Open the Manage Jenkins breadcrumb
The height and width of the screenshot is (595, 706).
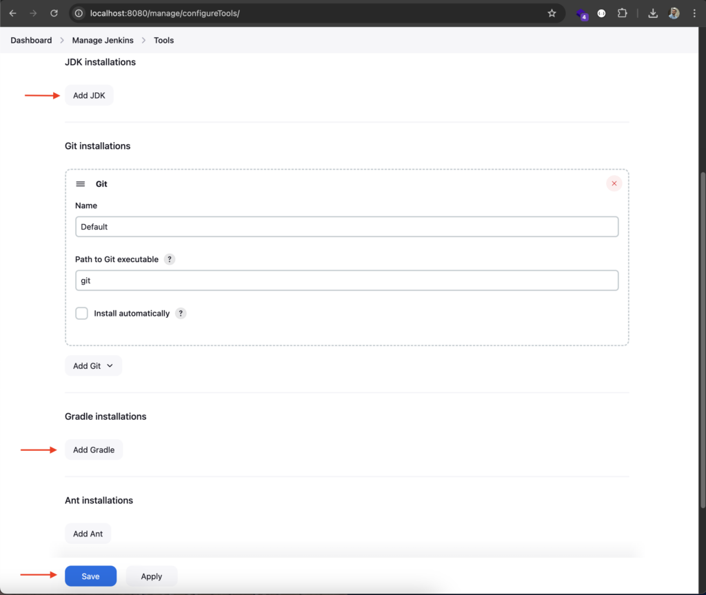click(103, 40)
